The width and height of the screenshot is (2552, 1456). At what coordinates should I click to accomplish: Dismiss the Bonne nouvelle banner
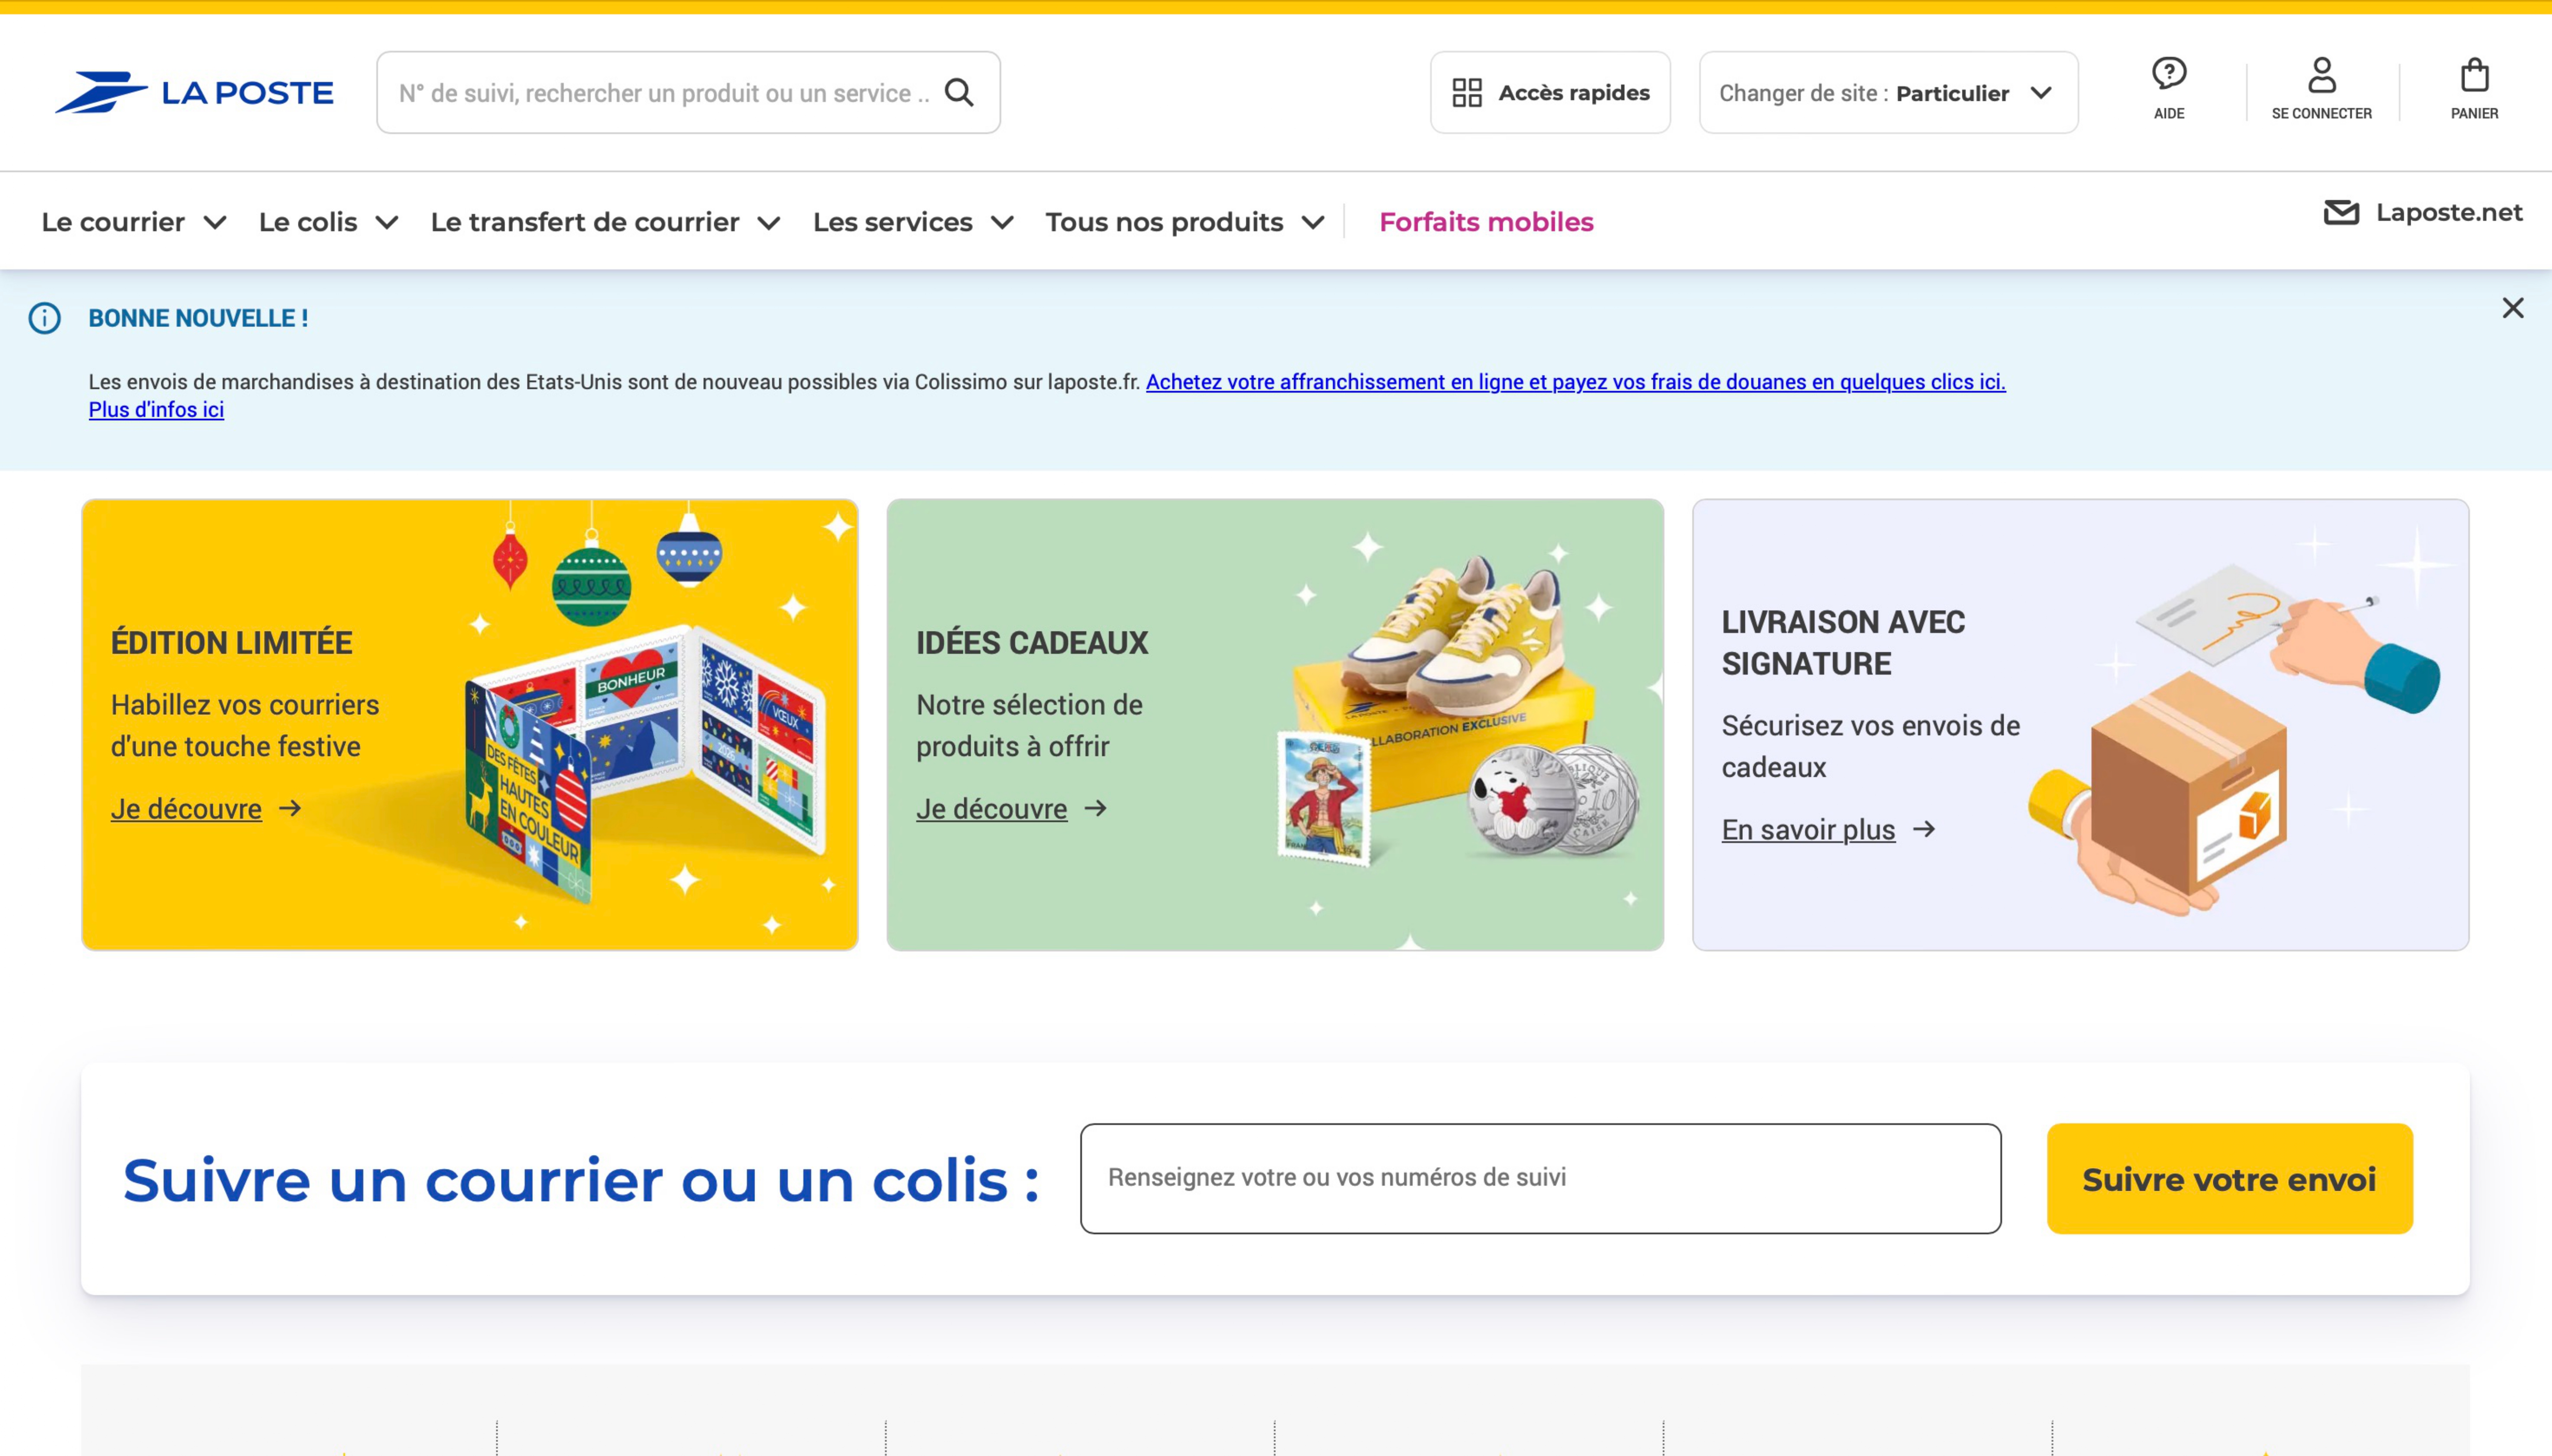tap(2512, 308)
